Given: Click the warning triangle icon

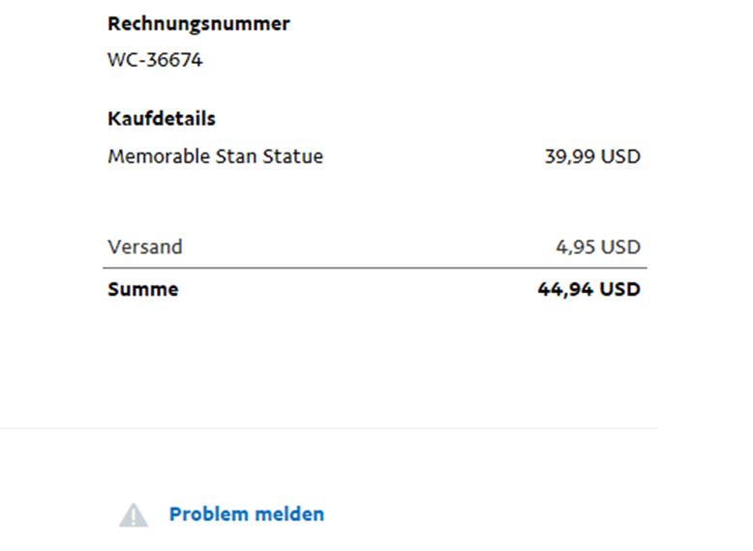Looking at the screenshot, I should click(x=134, y=515).
